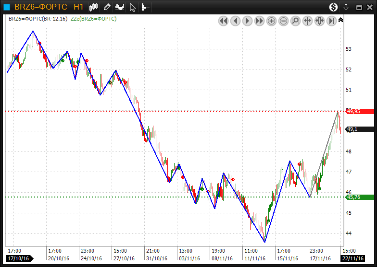Click the cursor pointer tool icon
The height and width of the screenshot is (267, 377).
133,7
